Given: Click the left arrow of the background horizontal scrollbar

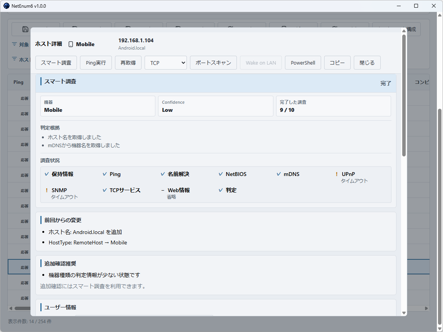Looking at the screenshot, I should click(11, 308).
